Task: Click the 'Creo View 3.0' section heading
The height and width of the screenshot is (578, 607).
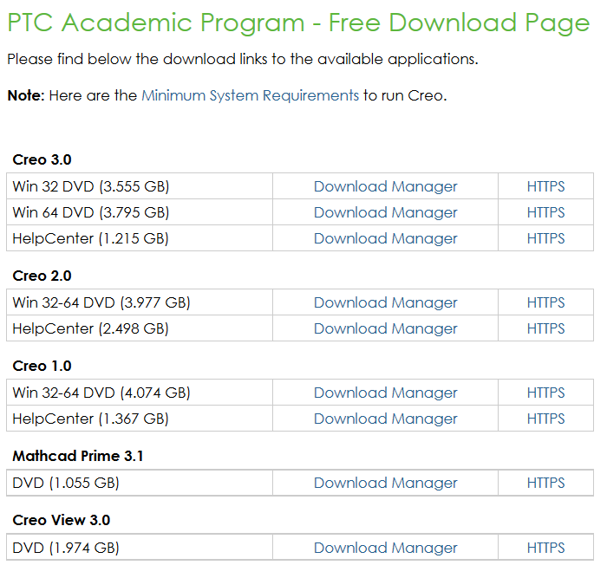Action: point(62,520)
